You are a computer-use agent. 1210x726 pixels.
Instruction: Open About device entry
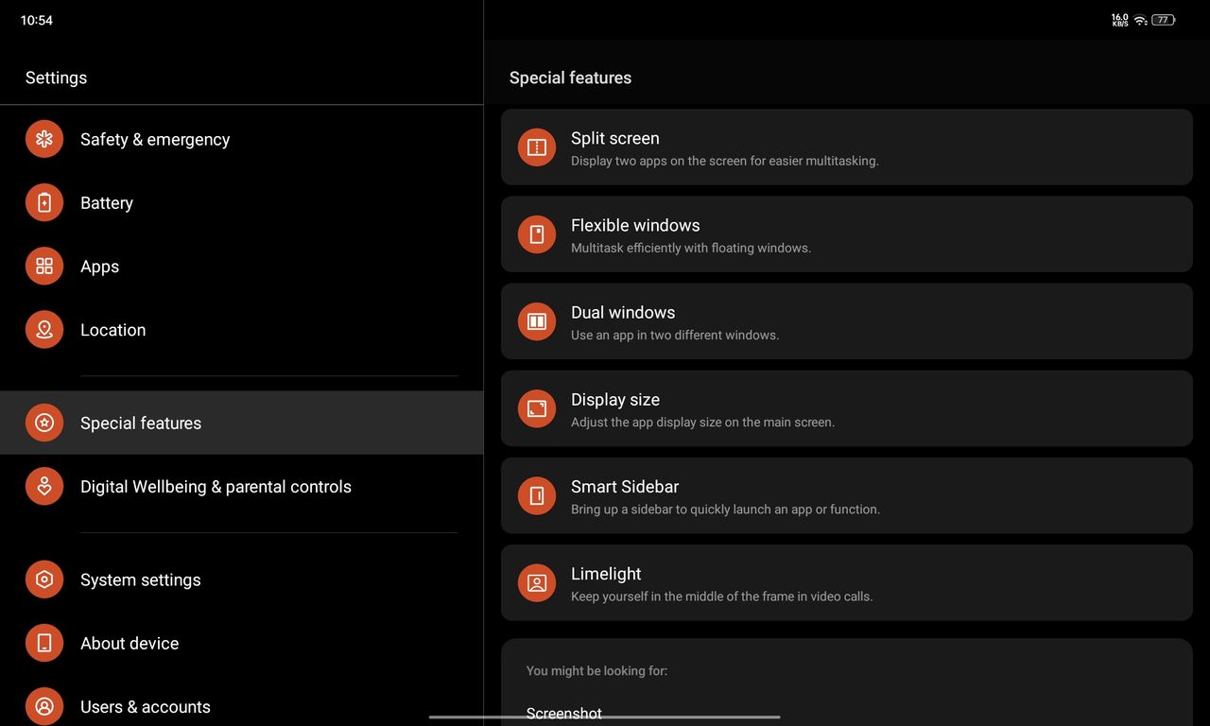click(x=241, y=643)
